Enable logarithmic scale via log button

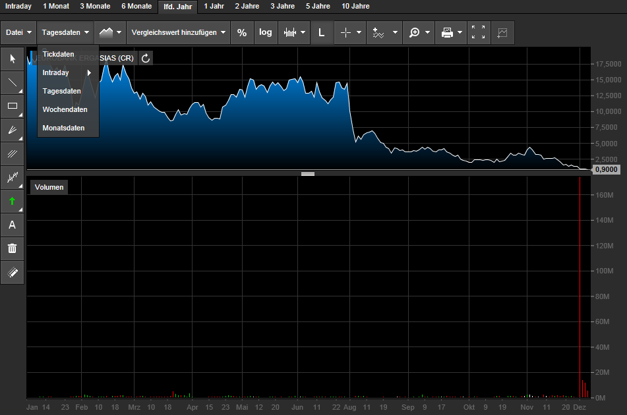(x=266, y=32)
